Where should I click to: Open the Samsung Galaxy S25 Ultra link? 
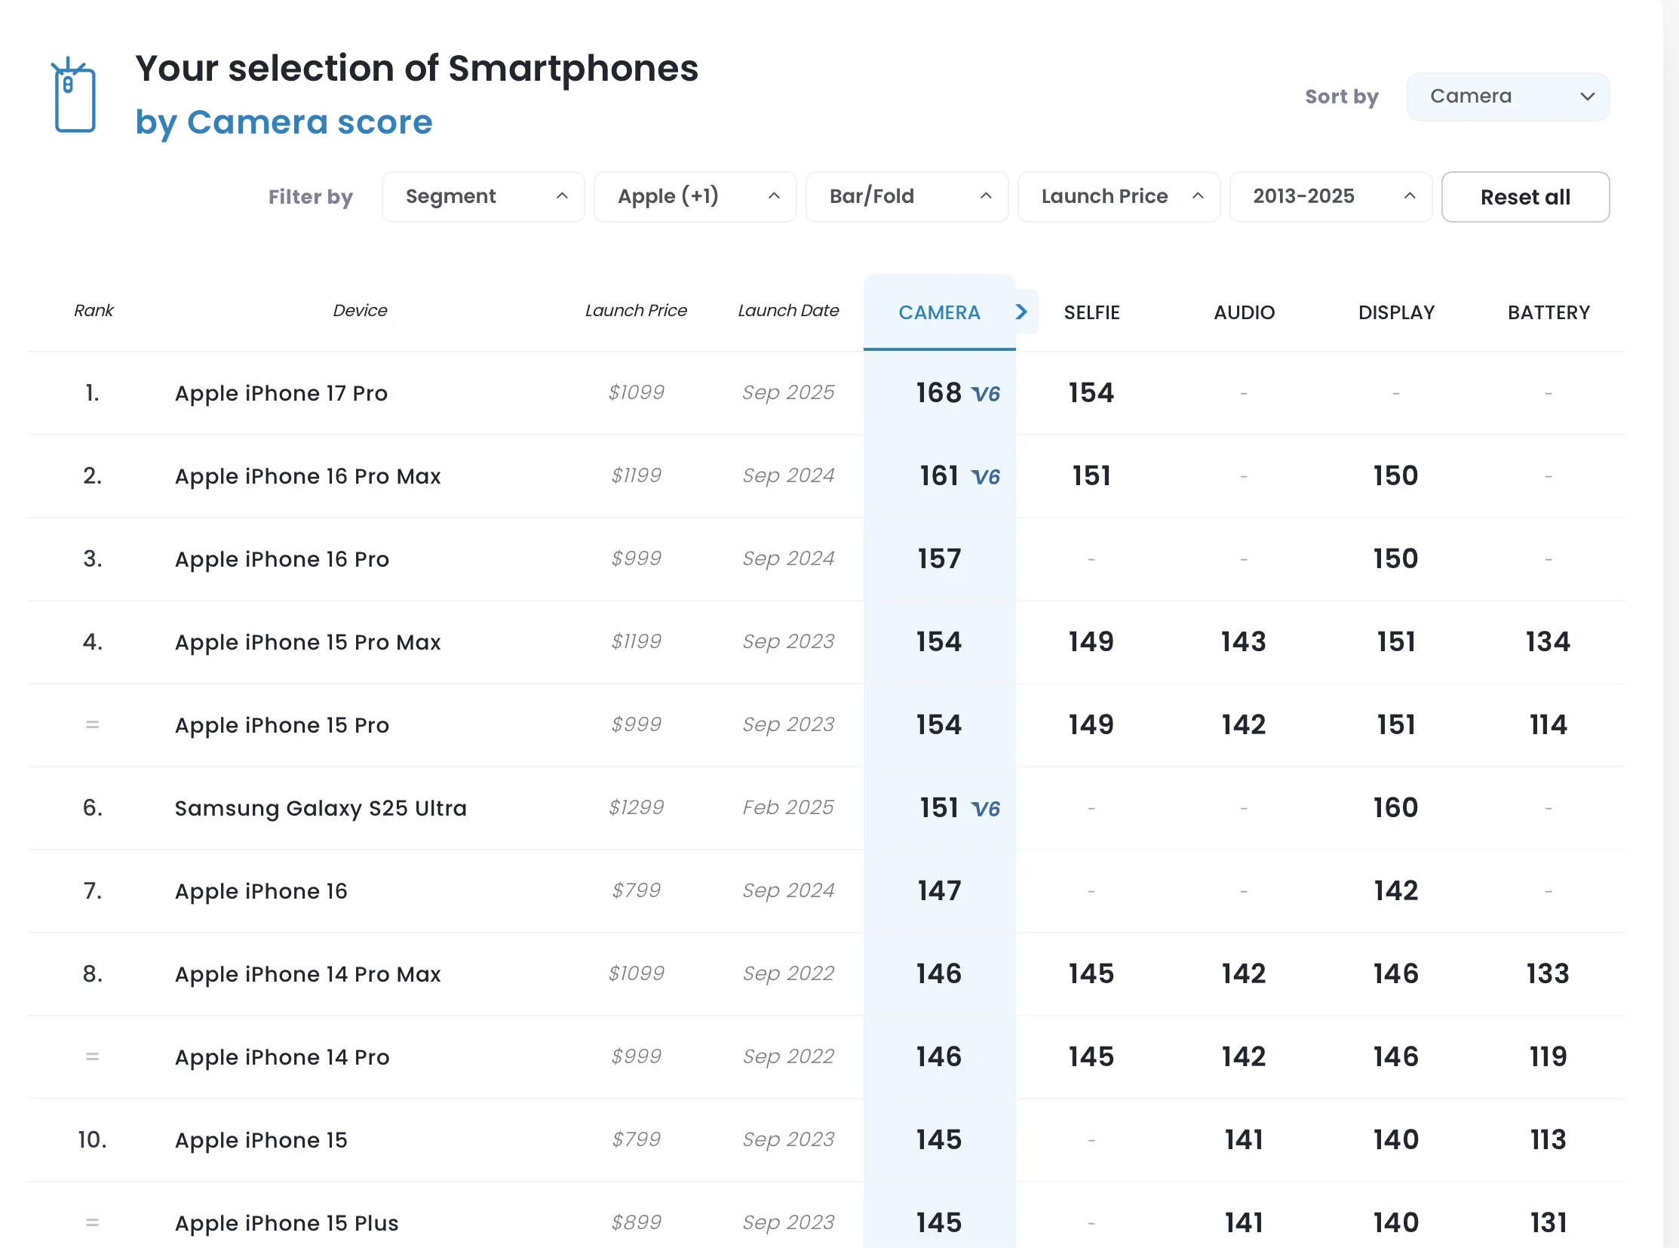[x=321, y=808]
